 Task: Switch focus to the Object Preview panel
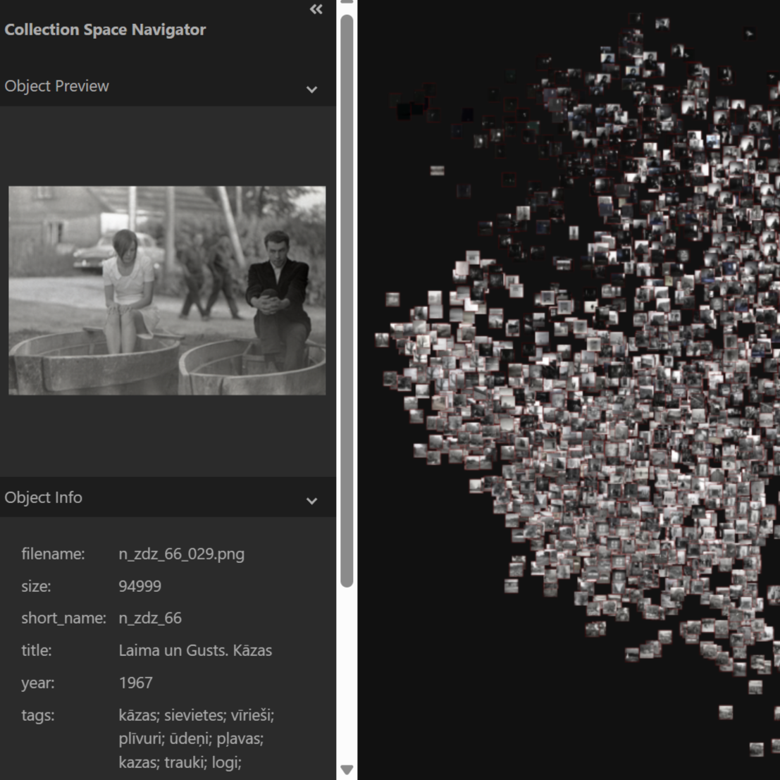[x=56, y=86]
